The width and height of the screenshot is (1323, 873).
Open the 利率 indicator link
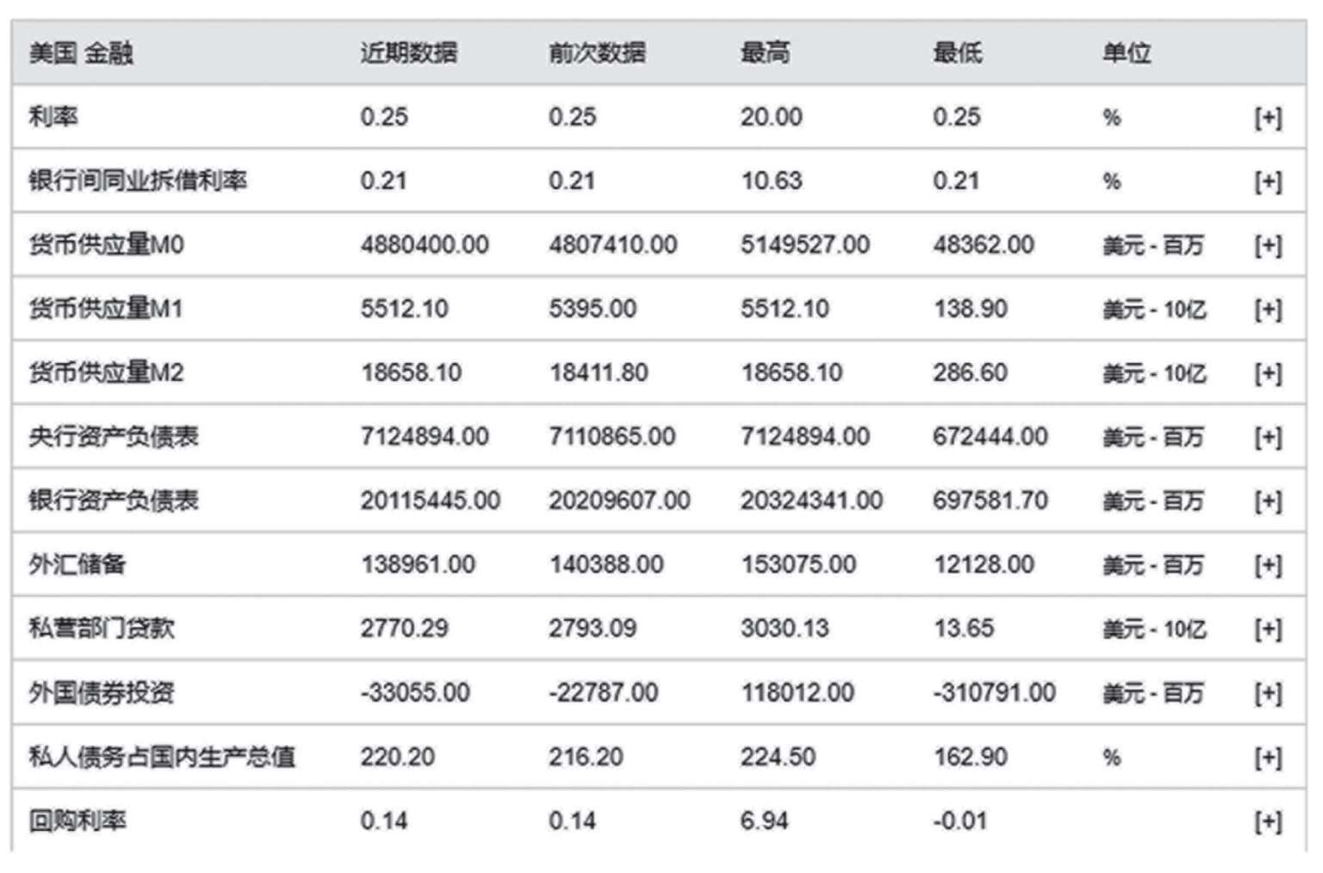point(53,116)
